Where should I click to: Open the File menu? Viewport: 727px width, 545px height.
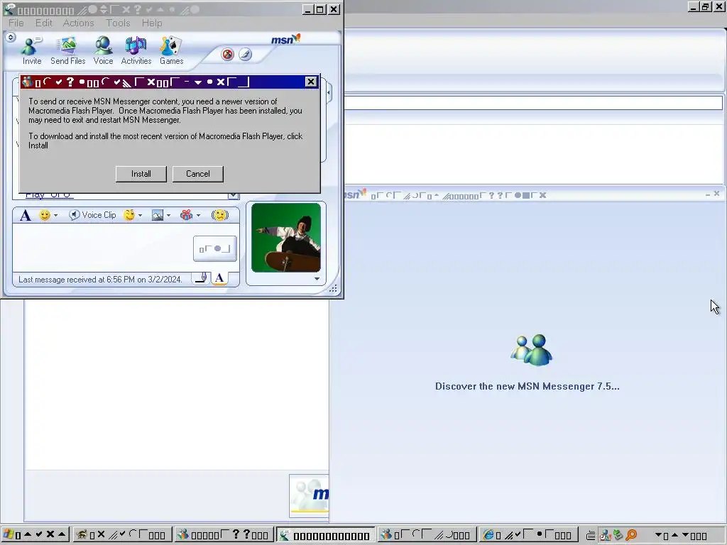coord(16,23)
